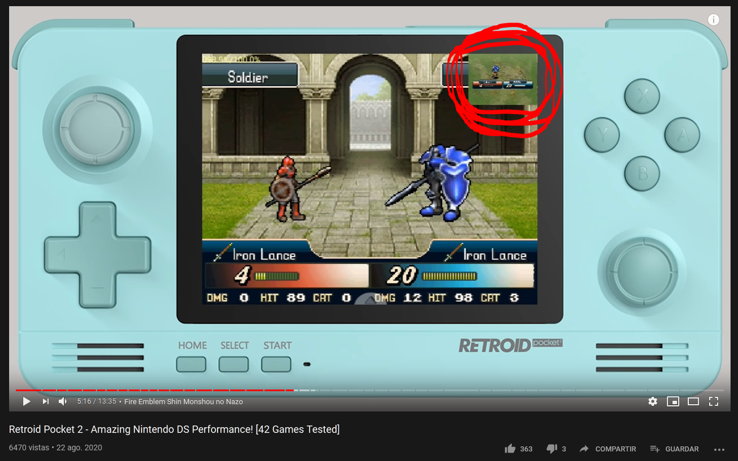Click the SELECT button on the Retroid device
This screenshot has width=738, height=461.
(x=234, y=364)
